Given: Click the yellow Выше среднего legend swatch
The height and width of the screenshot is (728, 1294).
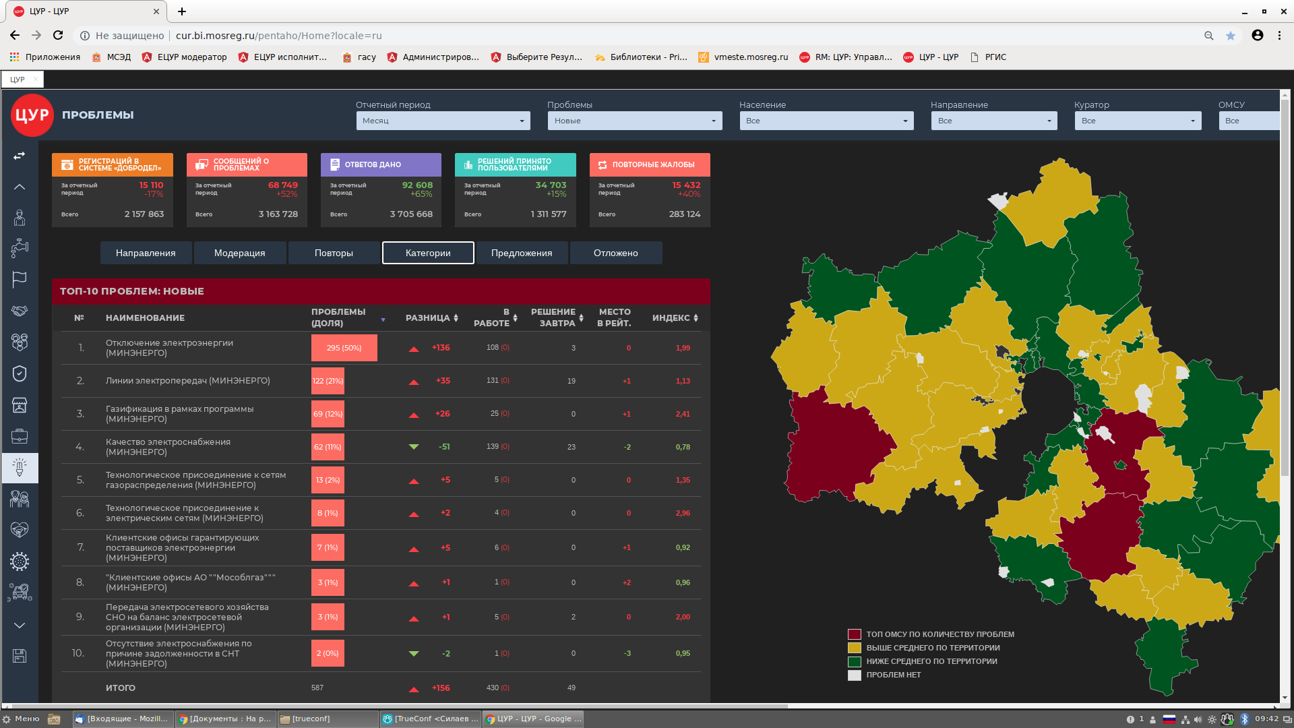Looking at the screenshot, I should (855, 648).
